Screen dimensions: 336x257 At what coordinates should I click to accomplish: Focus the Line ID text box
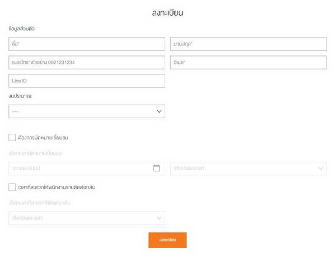tap(87, 81)
